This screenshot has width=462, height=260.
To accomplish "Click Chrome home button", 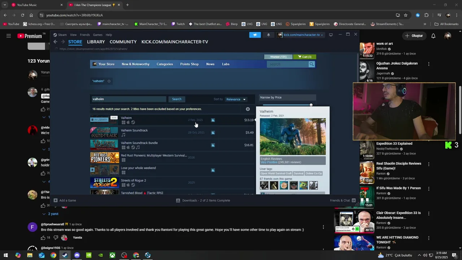I will 31,15.
